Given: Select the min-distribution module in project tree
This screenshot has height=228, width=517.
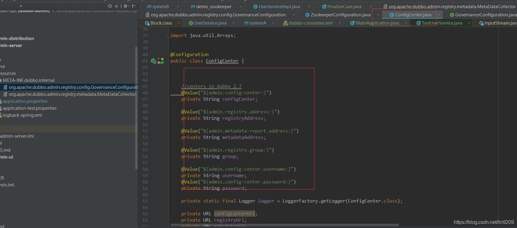Looking at the screenshot, I should point(17,39).
